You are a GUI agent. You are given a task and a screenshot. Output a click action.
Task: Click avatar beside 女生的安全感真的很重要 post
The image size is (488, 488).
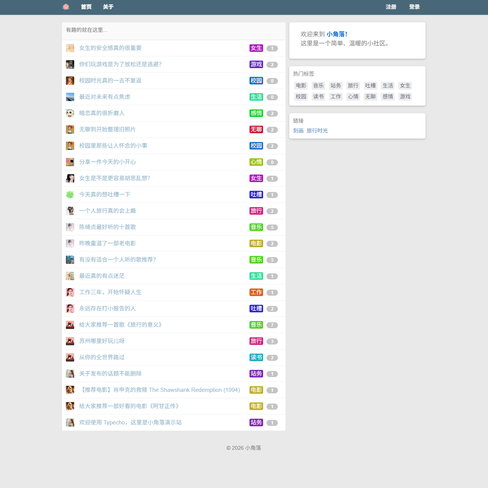pyautogui.click(x=70, y=48)
